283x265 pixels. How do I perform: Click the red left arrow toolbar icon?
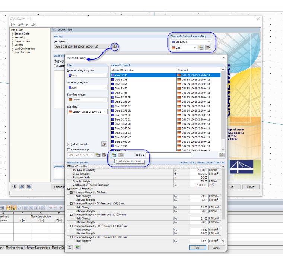point(55,208)
